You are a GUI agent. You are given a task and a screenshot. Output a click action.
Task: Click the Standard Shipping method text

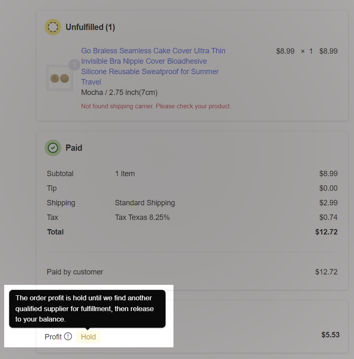click(x=145, y=203)
